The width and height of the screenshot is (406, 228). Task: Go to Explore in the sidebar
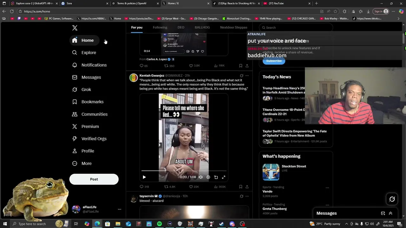pyautogui.click(x=84, y=53)
